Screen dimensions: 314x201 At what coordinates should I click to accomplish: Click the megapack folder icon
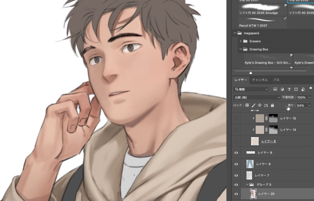click(x=240, y=33)
